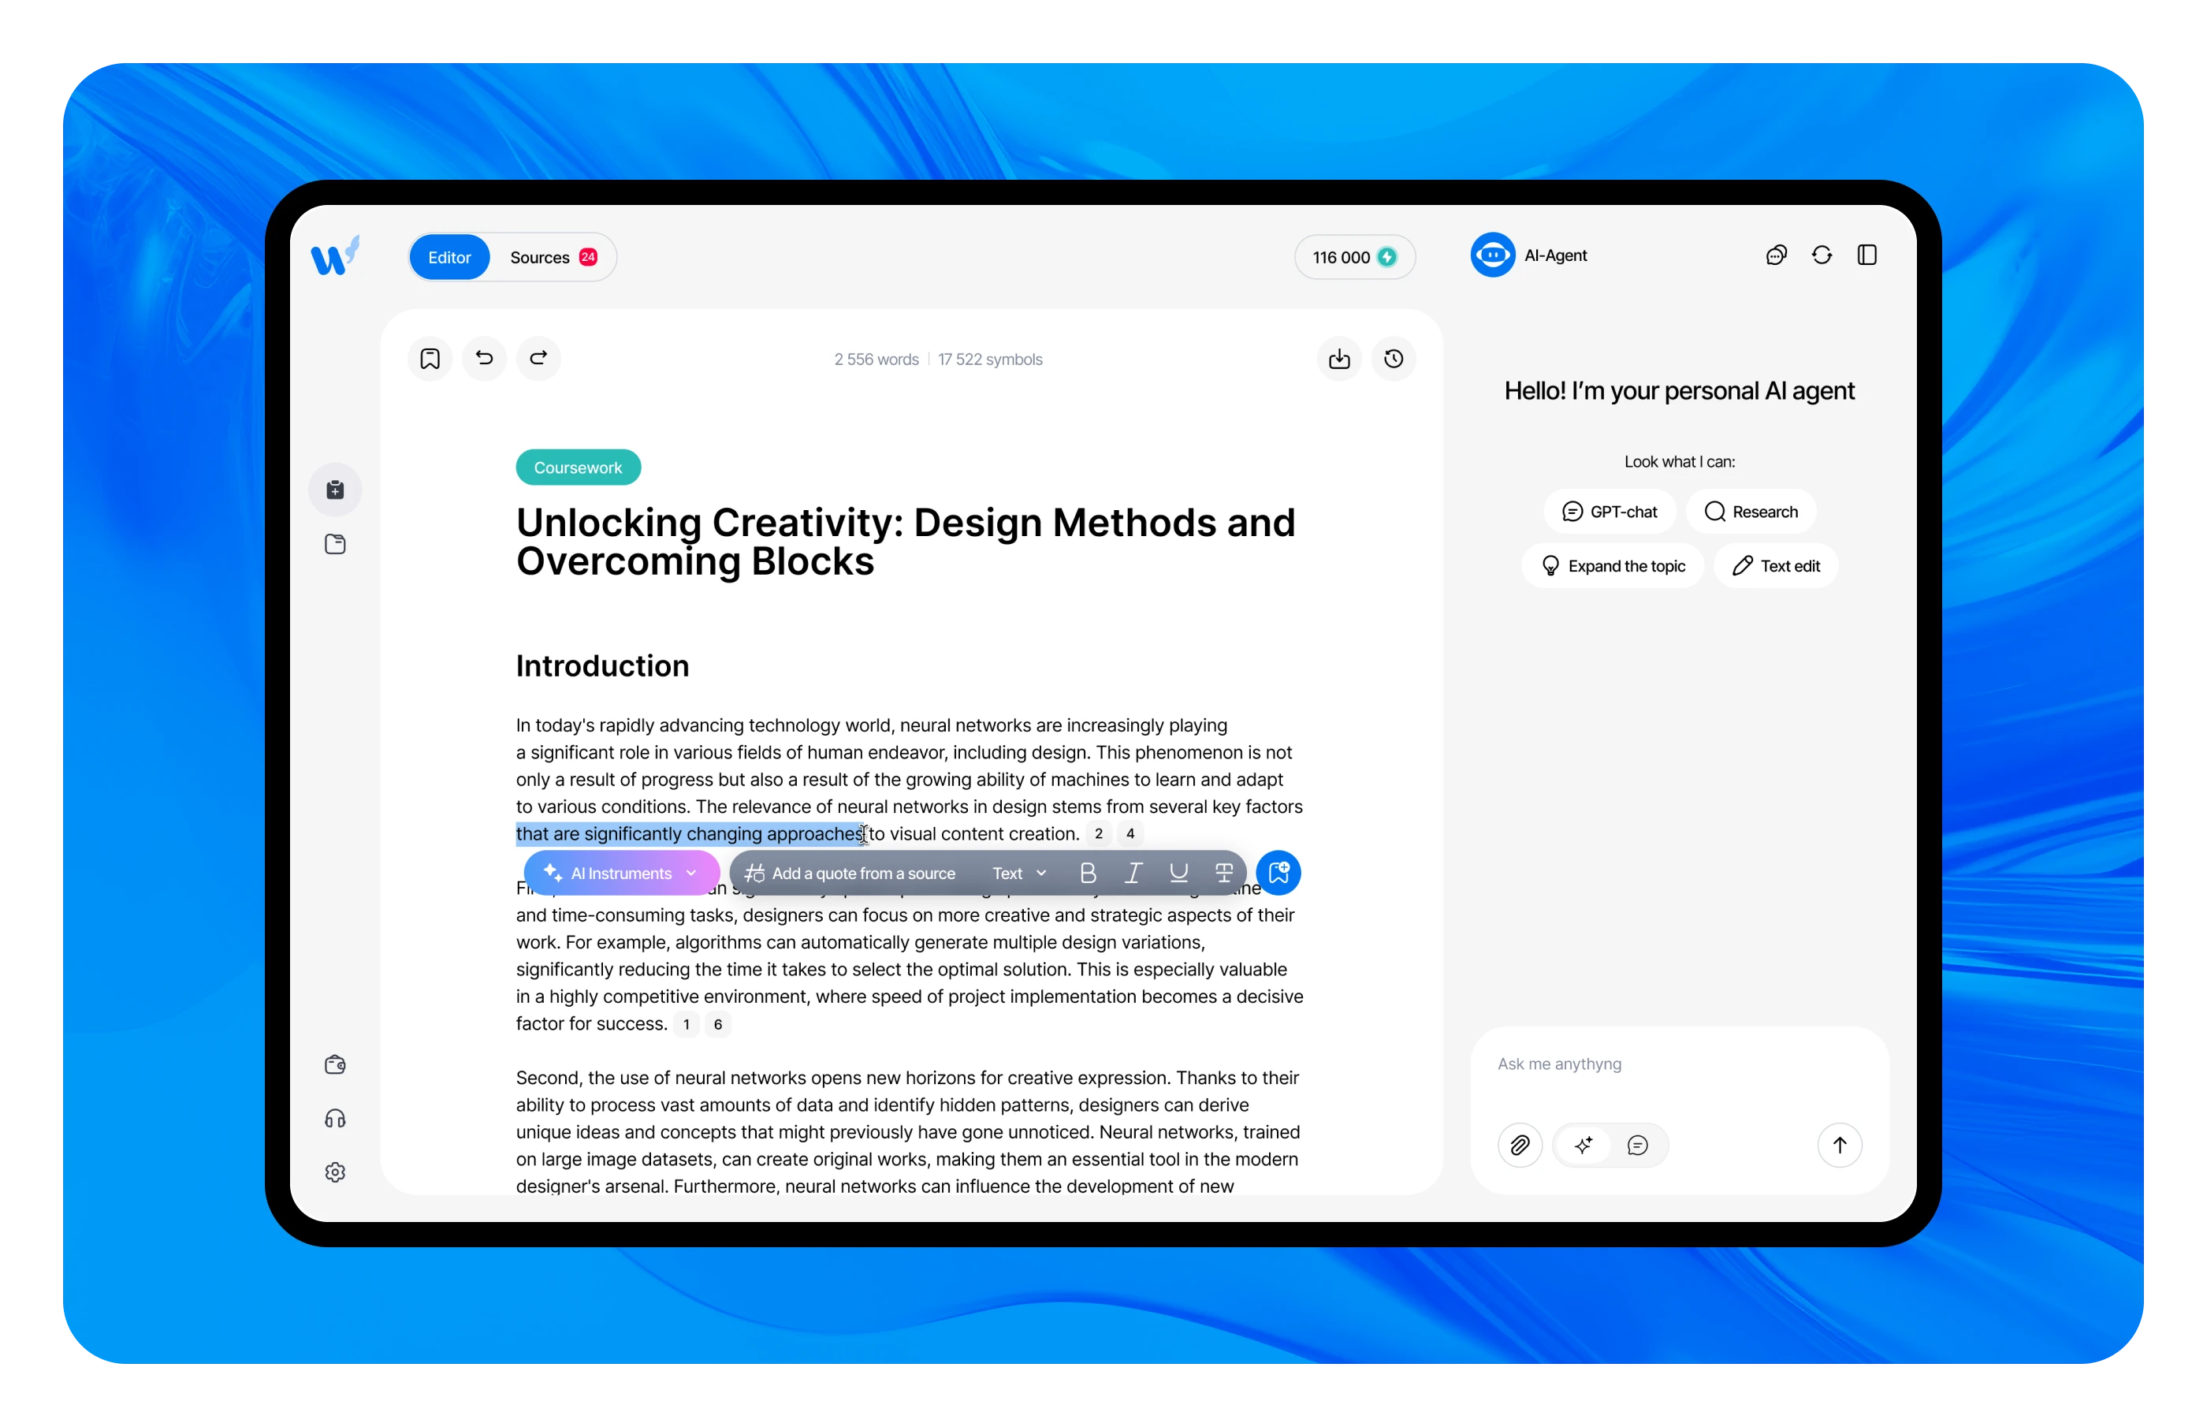The image size is (2207, 1427).
Task: Open settings from the bottom sidebar
Action: [334, 1172]
